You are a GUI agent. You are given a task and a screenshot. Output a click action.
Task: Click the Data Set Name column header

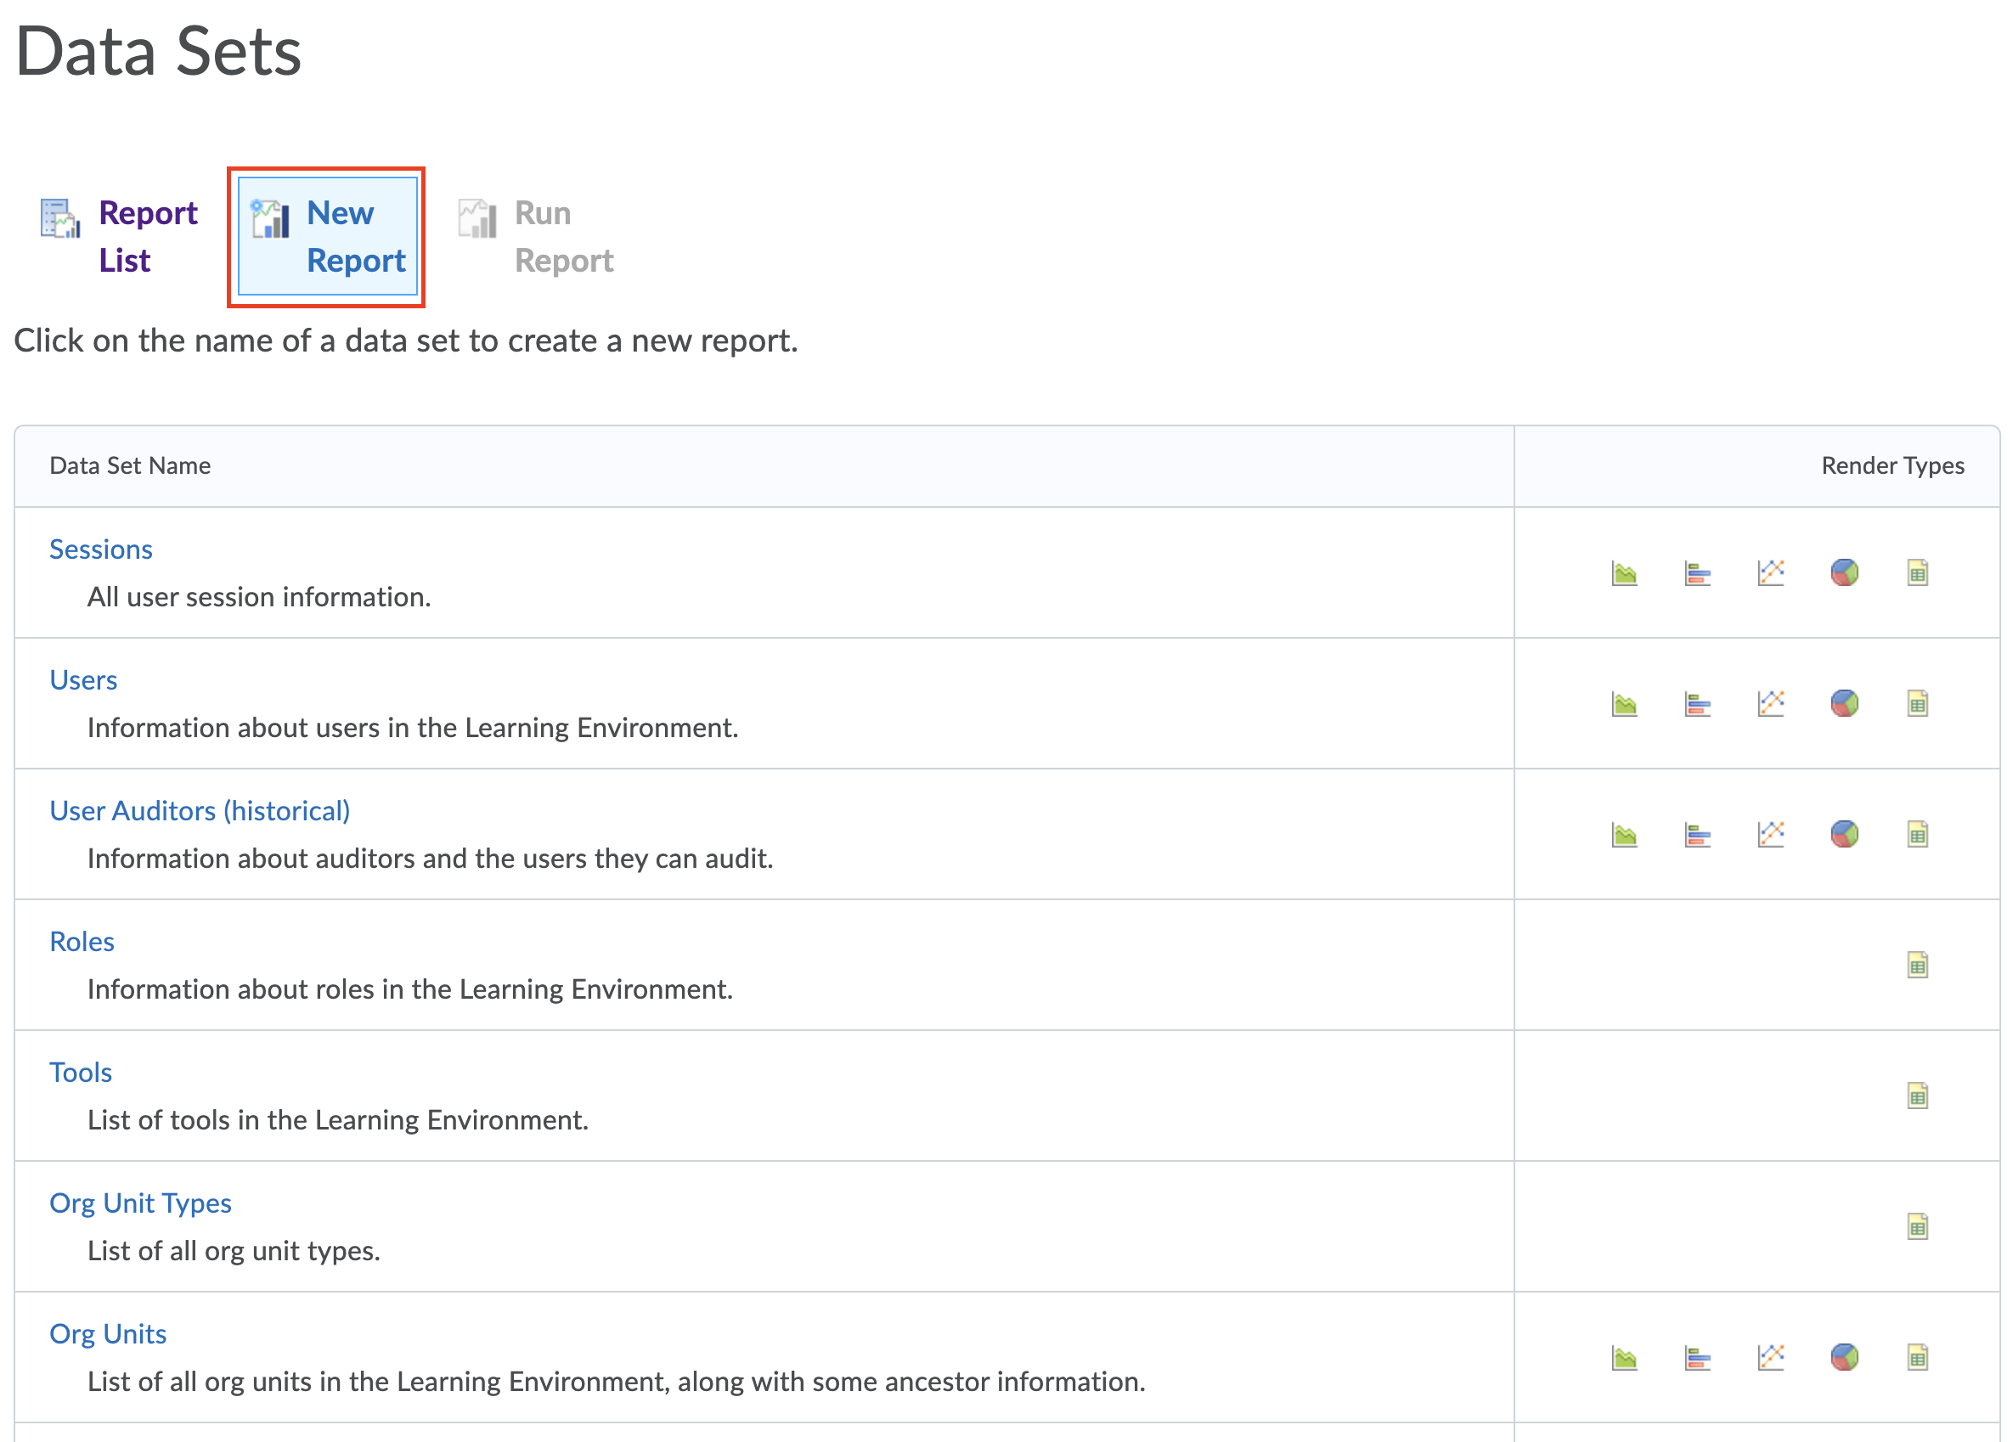point(130,466)
